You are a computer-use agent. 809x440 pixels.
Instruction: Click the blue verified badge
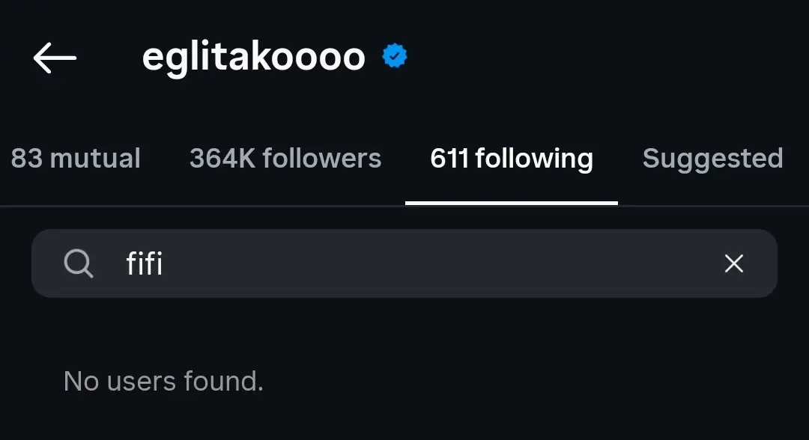(395, 55)
